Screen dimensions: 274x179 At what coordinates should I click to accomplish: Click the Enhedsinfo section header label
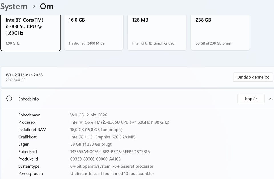29,99
